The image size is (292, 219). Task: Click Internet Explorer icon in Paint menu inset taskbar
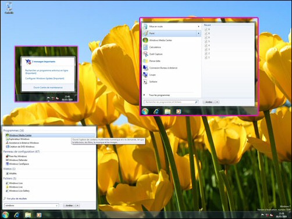pos(156,112)
